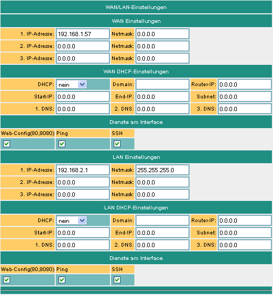Click WAN DHCP Router-IP field
The width and height of the screenshot is (273, 295).
tap(245, 85)
